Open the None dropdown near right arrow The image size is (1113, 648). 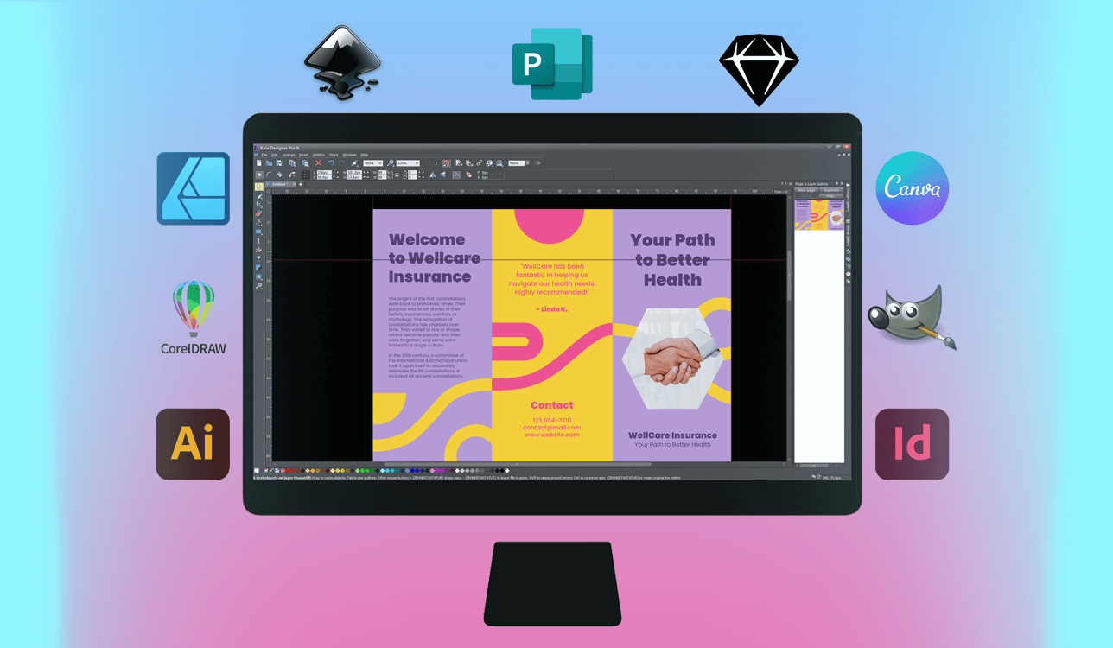tap(518, 163)
